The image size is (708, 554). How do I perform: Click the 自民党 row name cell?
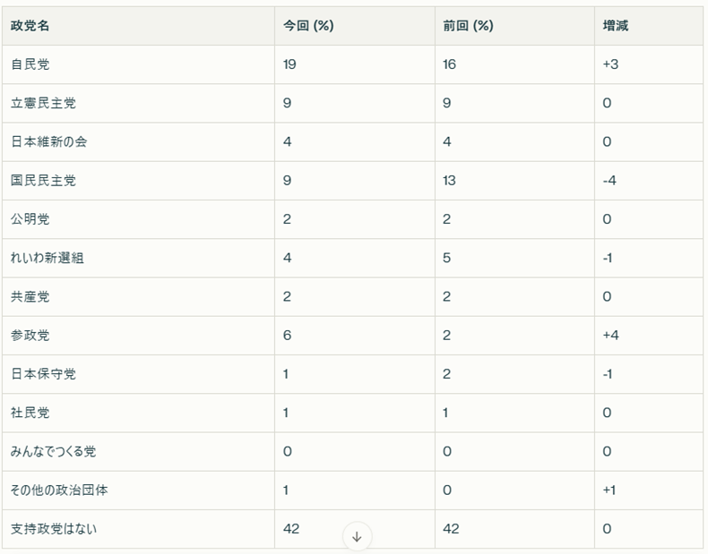pyautogui.click(x=138, y=64)
